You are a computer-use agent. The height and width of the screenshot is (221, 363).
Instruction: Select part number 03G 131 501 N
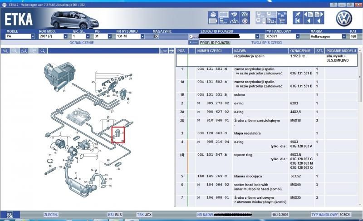coord(212,69)
